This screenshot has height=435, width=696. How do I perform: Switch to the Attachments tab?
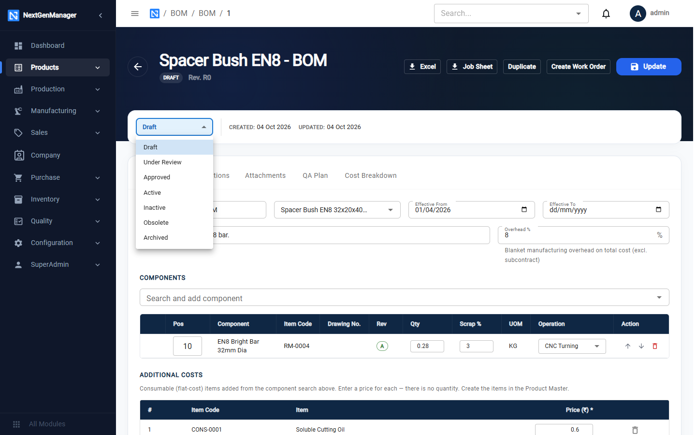click(265, 175)
